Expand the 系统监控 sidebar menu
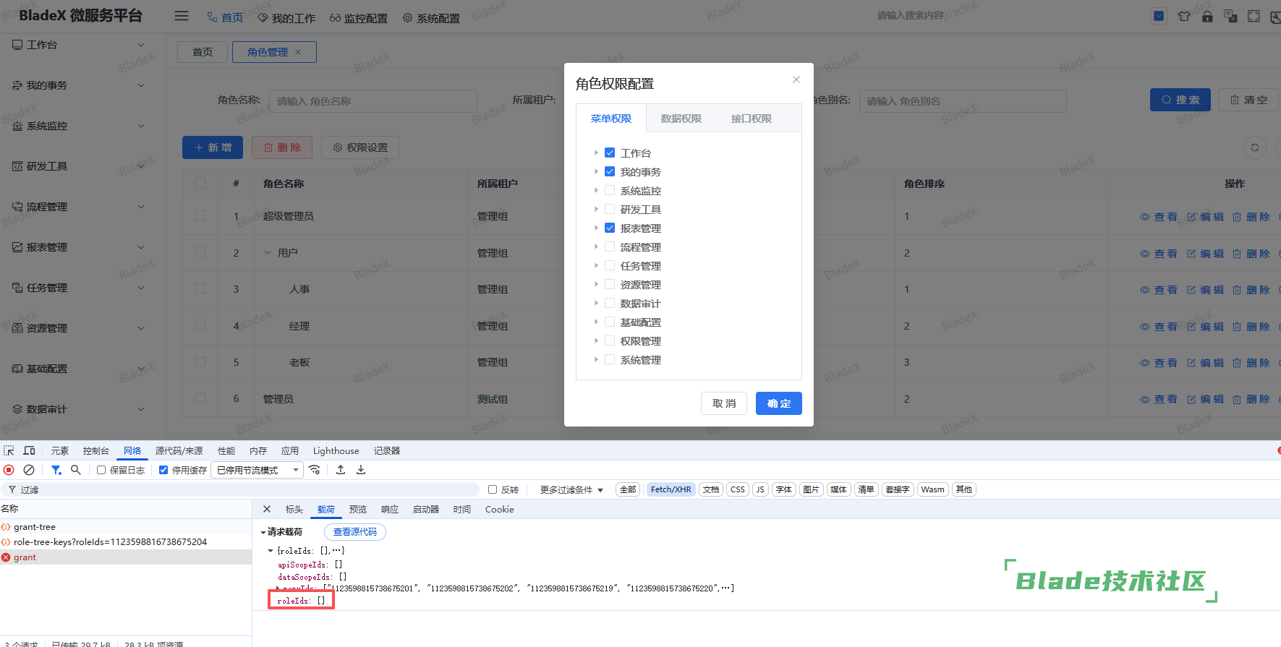The width and height of the screenshot is (1281, 647). click(78, 126)
